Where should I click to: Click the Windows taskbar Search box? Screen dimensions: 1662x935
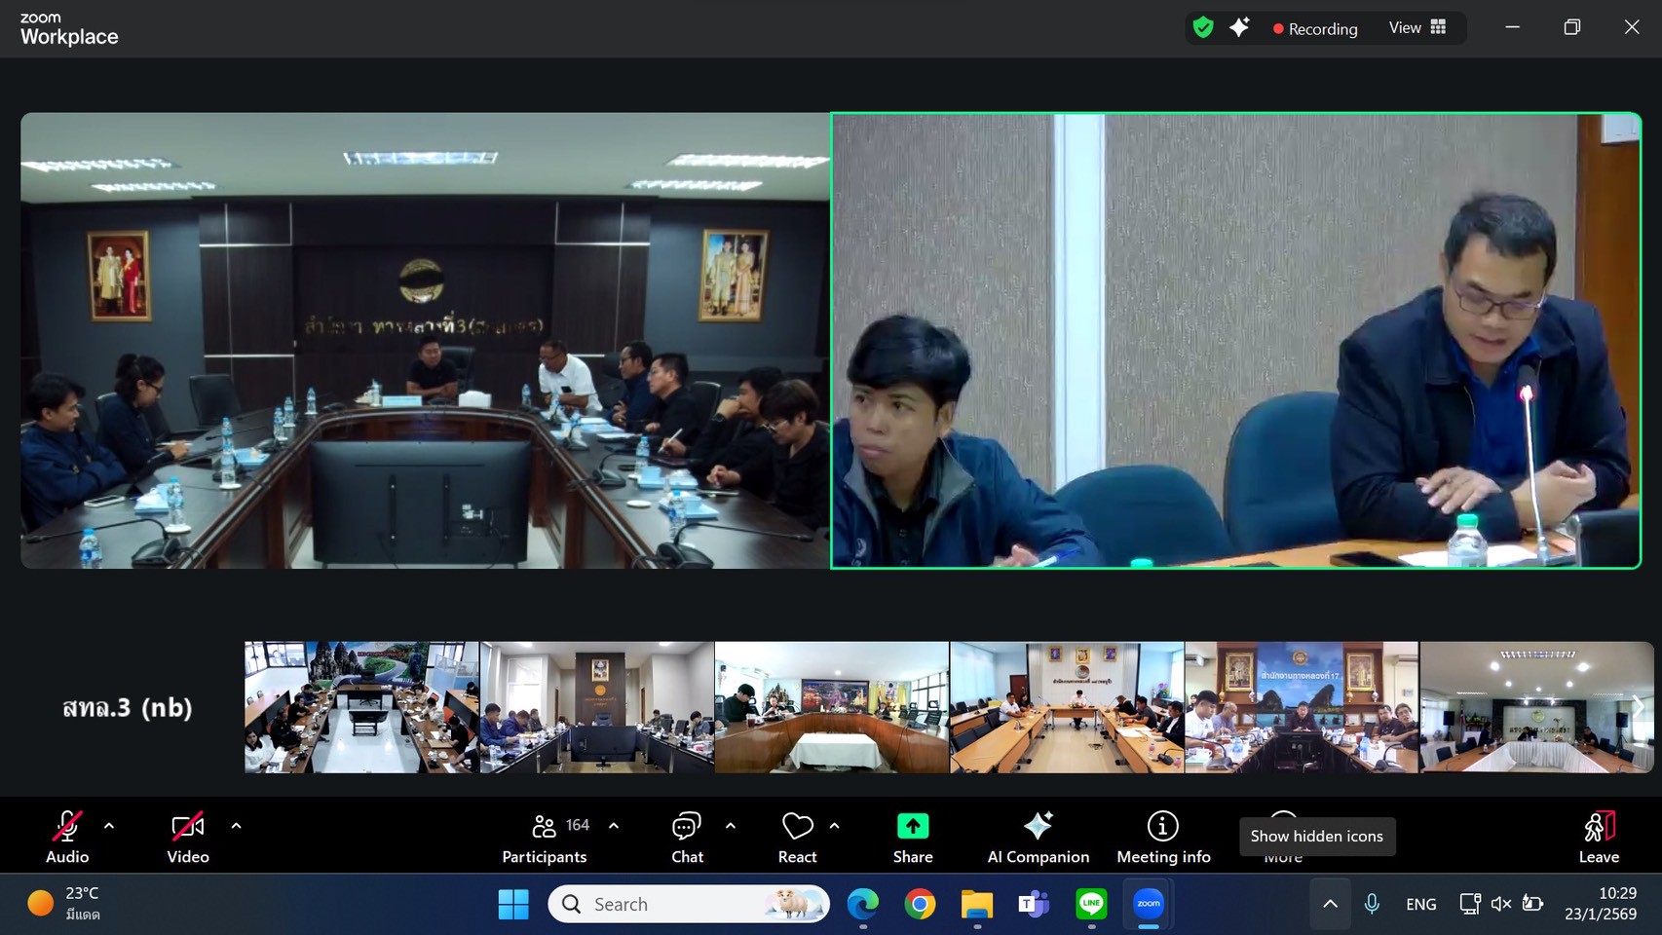688,904
